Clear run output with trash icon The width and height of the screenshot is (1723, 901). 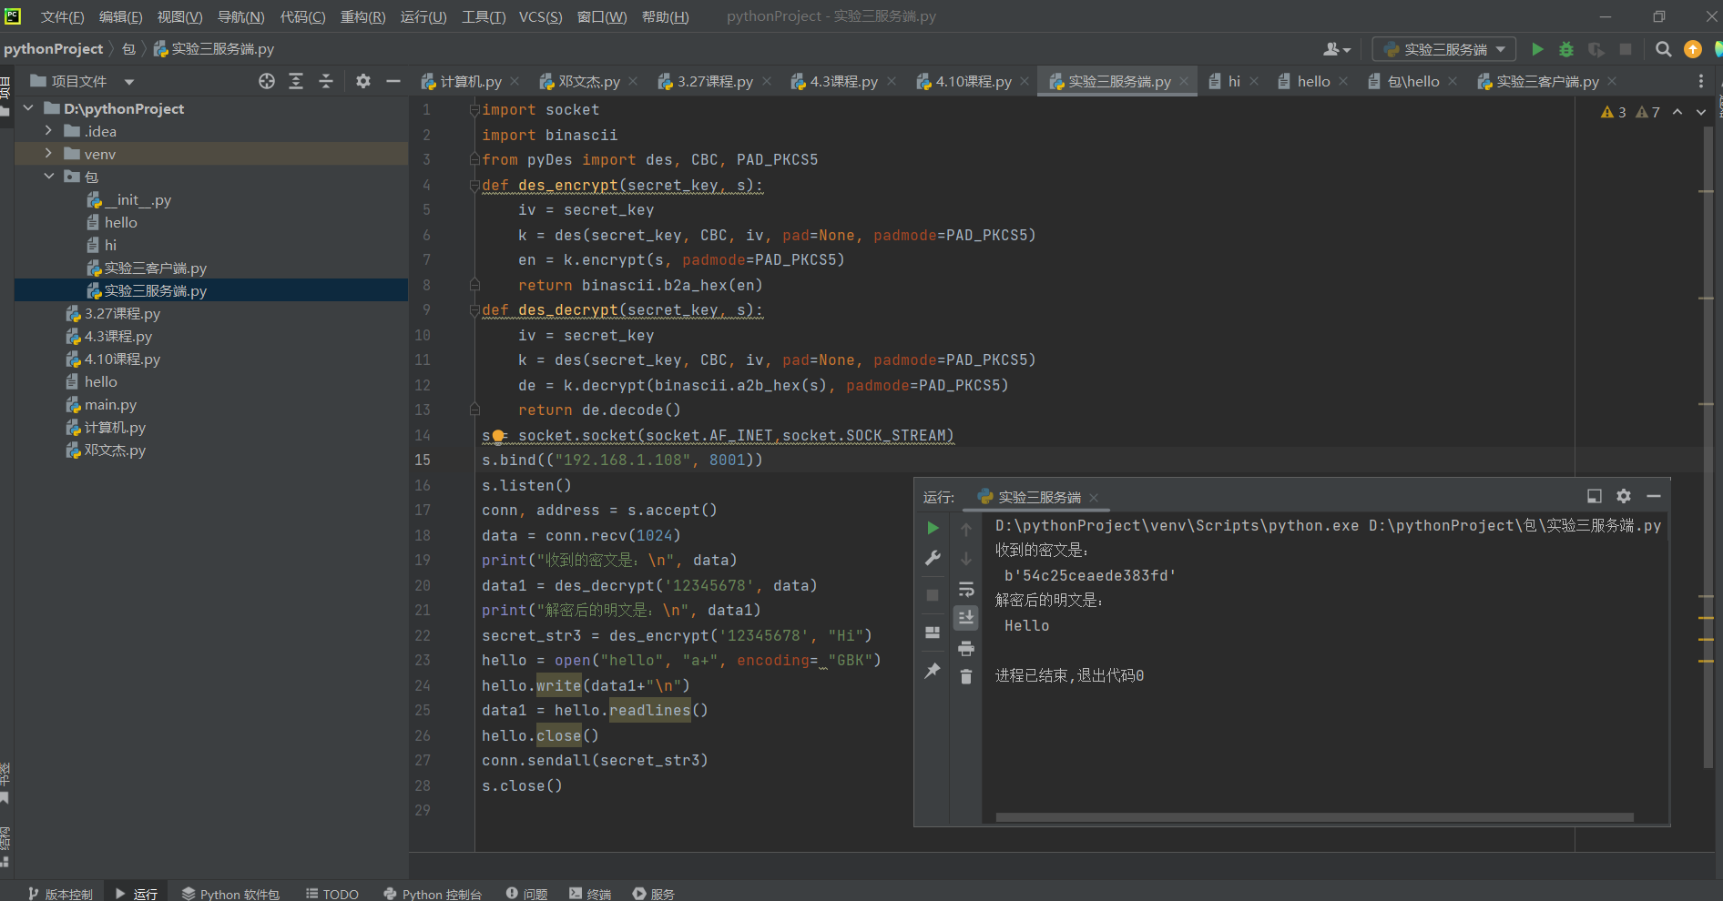click(966, 676)
